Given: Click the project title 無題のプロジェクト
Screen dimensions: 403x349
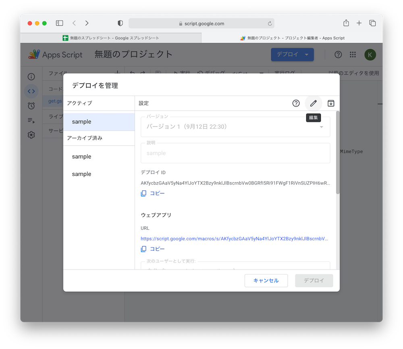Looking at the screenshot, I should 133,54.
